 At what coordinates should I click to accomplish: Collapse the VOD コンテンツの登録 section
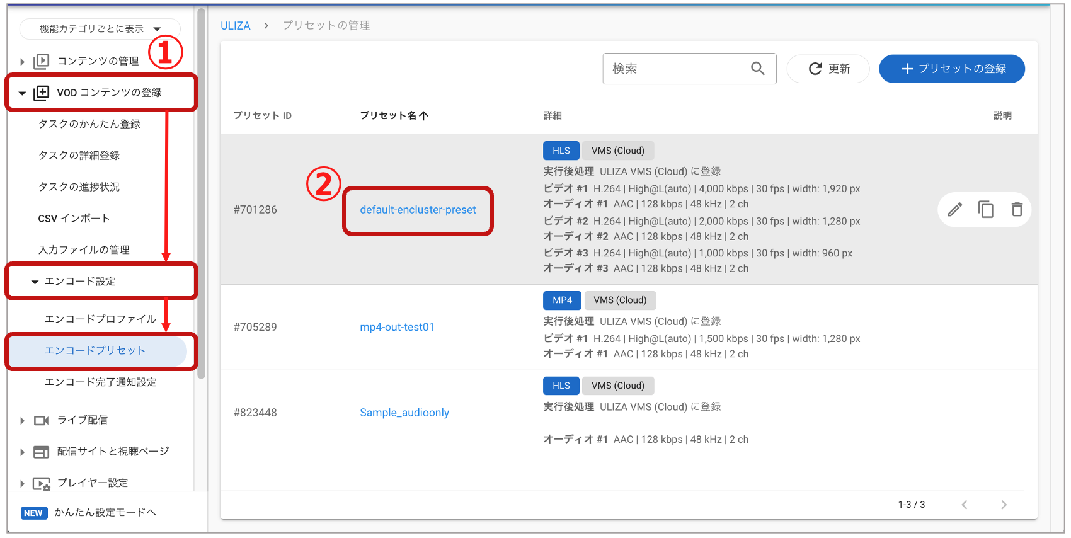click(x=23, y=93)
